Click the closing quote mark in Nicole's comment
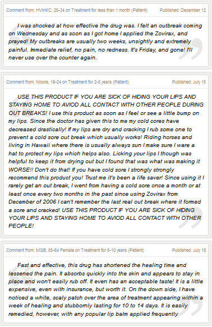 [191, 218]
